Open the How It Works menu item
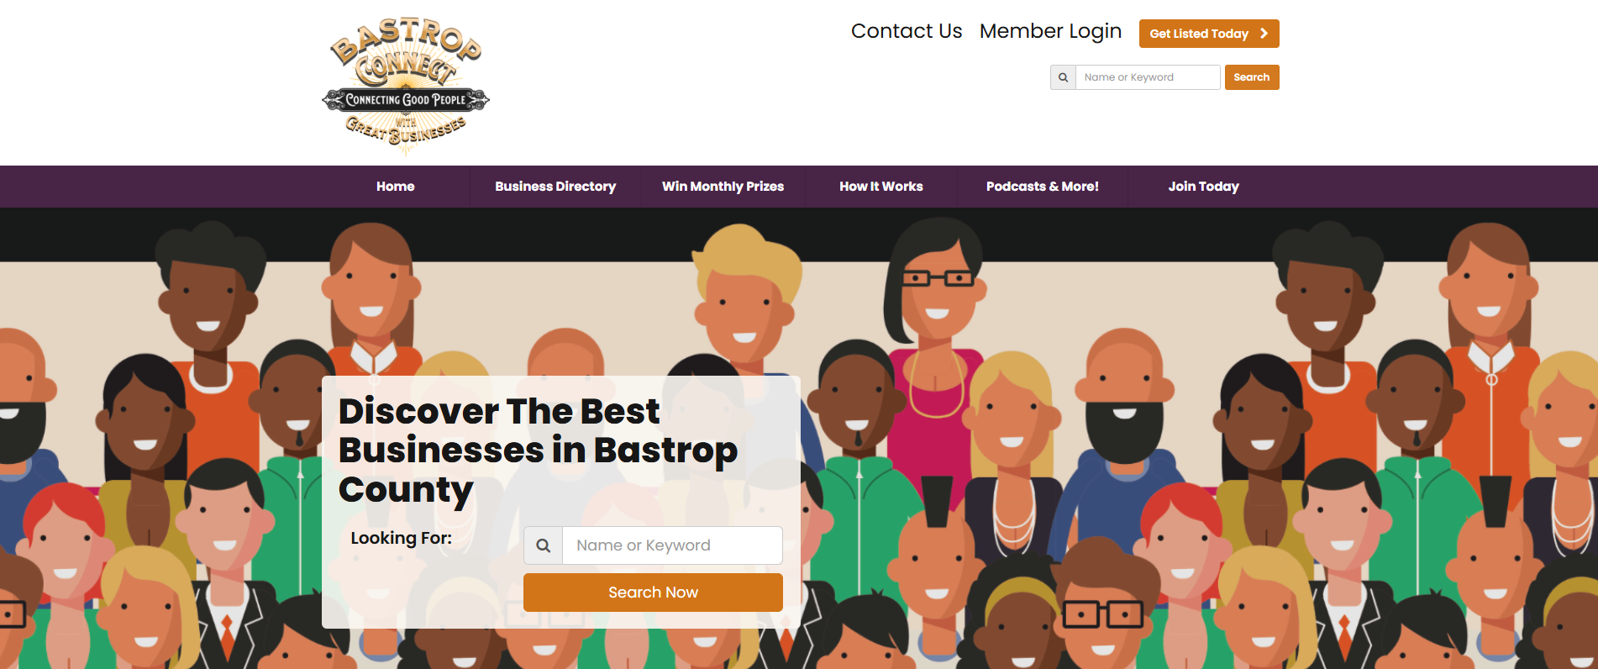This screenshot has width=1598, height=669. (881, 187)
